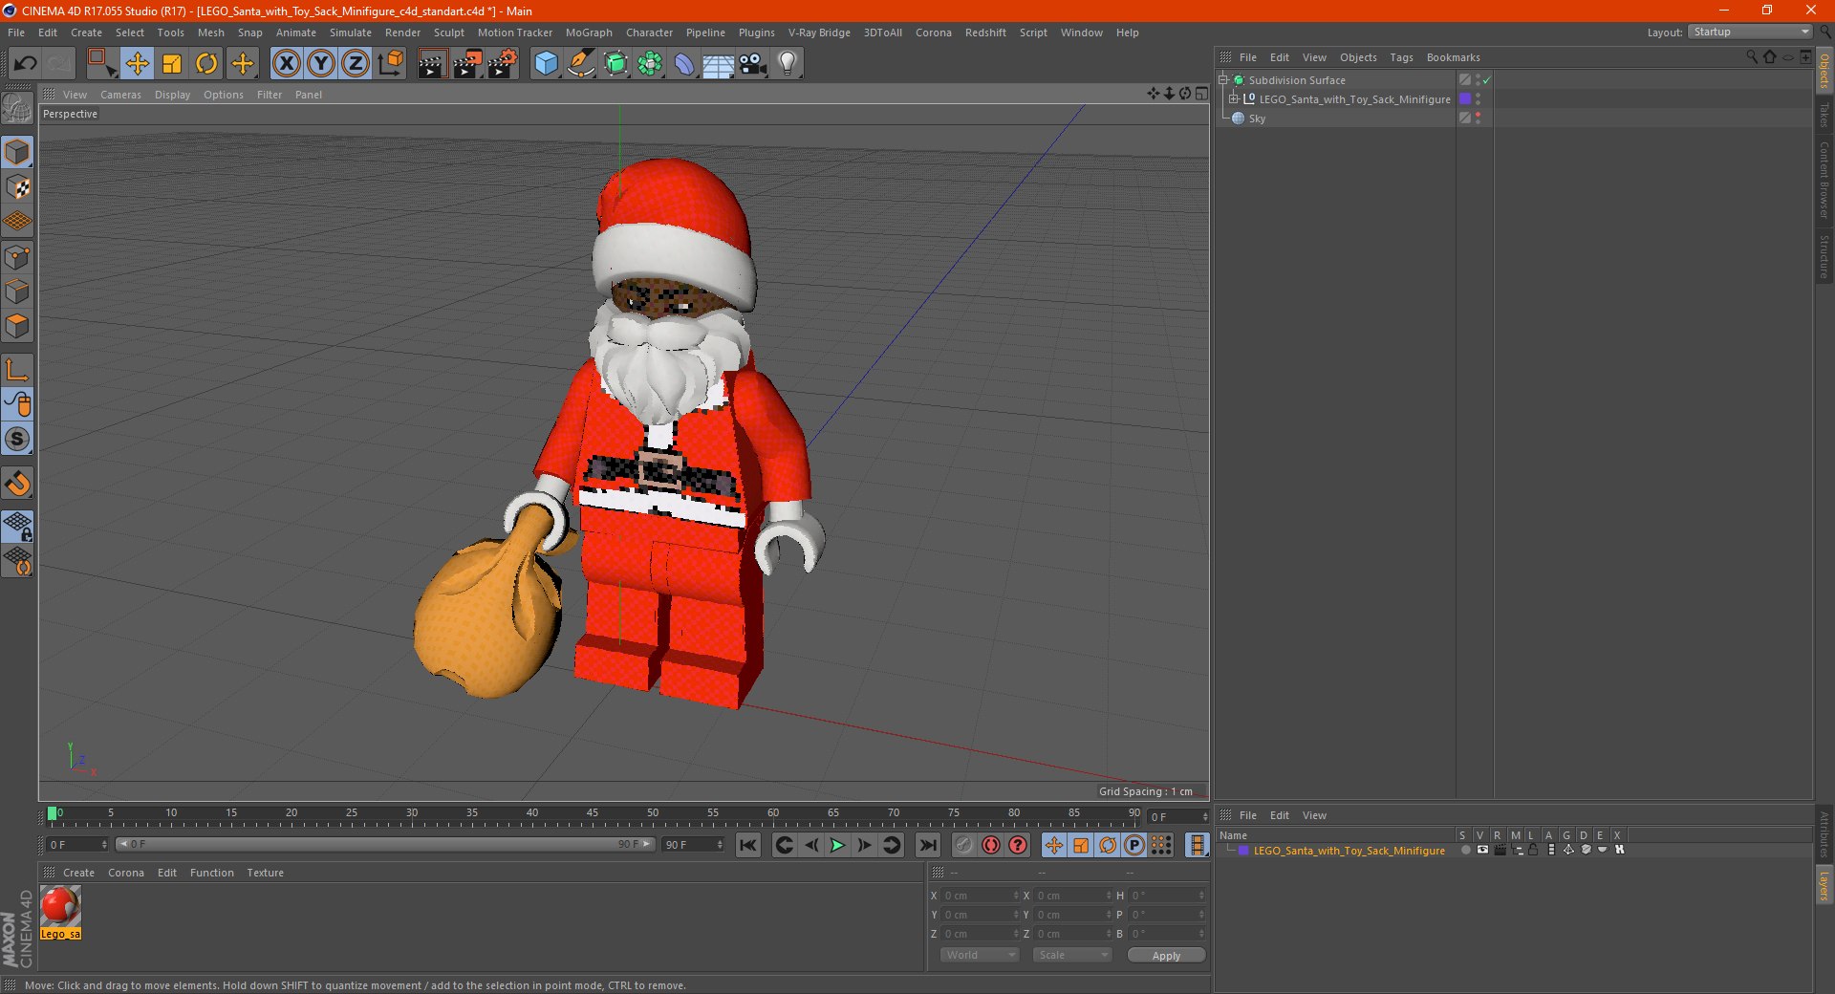Open the Object Manager Tags menu
The width and height of the screenshot is (1835, 994).
[1401, 57]
